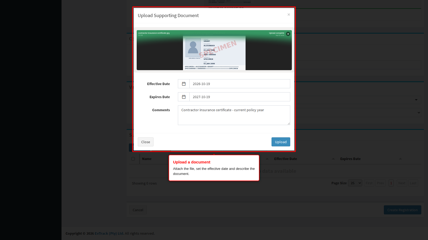Edit the Effective Date field value 2026-10-19
This screenshot has width=428, height=240.
click(x=240, y=84)
